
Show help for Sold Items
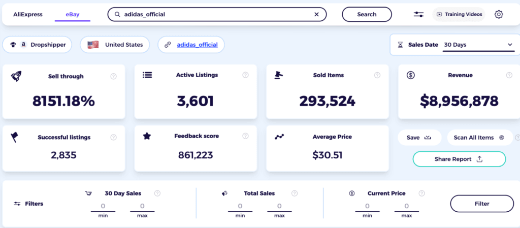tap(377, 75)
